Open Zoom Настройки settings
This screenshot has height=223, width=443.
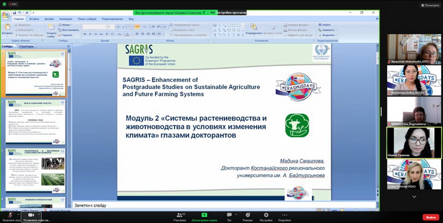pyautogui.click(x=266, y=217)
